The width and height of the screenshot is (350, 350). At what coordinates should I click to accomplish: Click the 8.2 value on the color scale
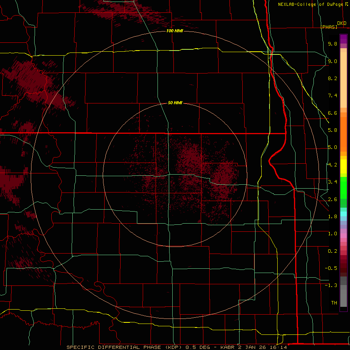(332, 78)
